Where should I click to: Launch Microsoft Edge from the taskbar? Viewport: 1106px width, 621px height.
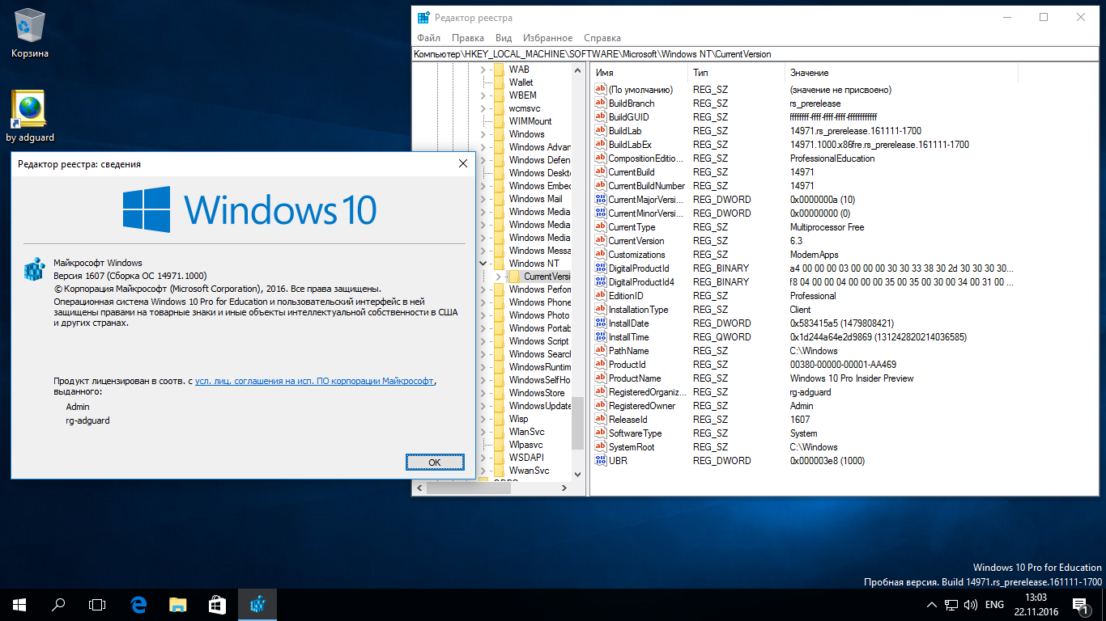(x=139, y=604)
